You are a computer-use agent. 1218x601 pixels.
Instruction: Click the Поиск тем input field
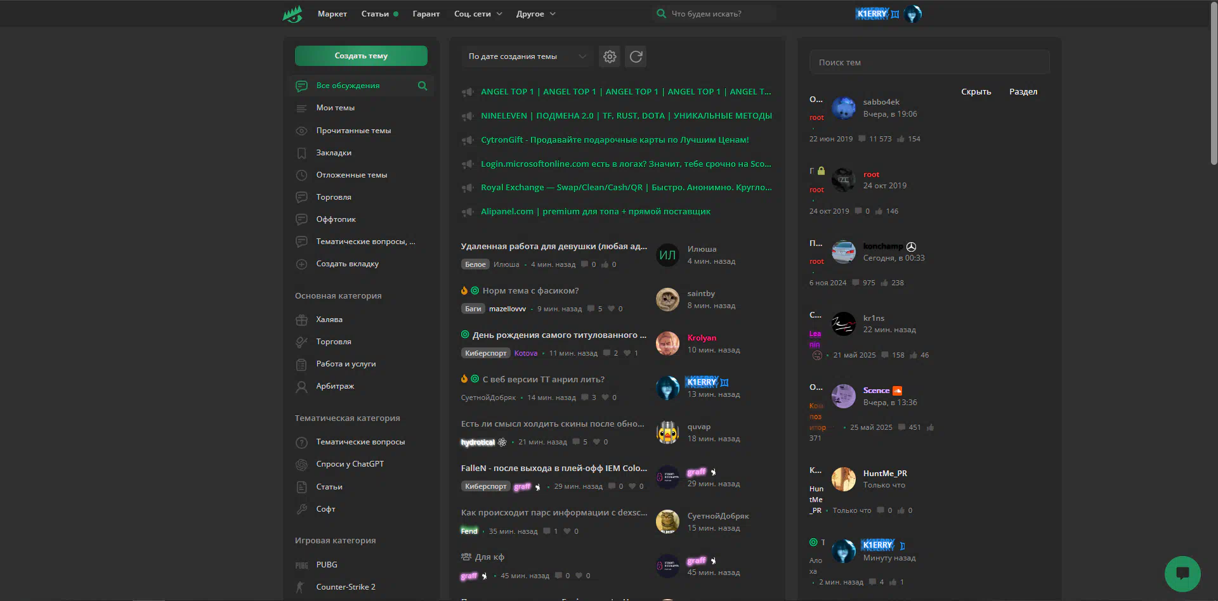point(929,63)
